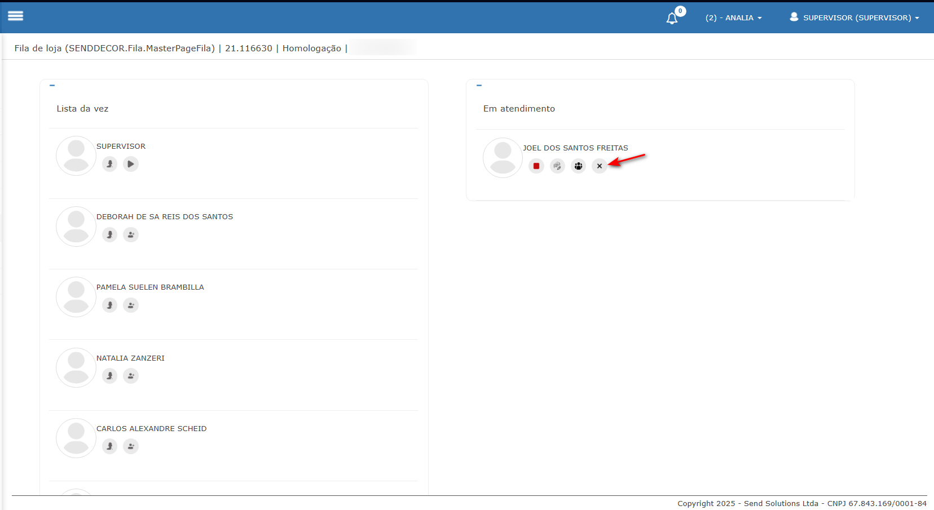Click DEBORAH DE SA REIS DOS SANTOS avatar

76,227
